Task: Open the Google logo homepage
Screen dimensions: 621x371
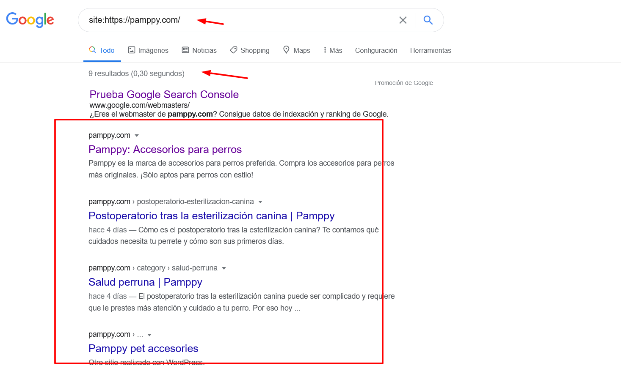Action: 30,20
